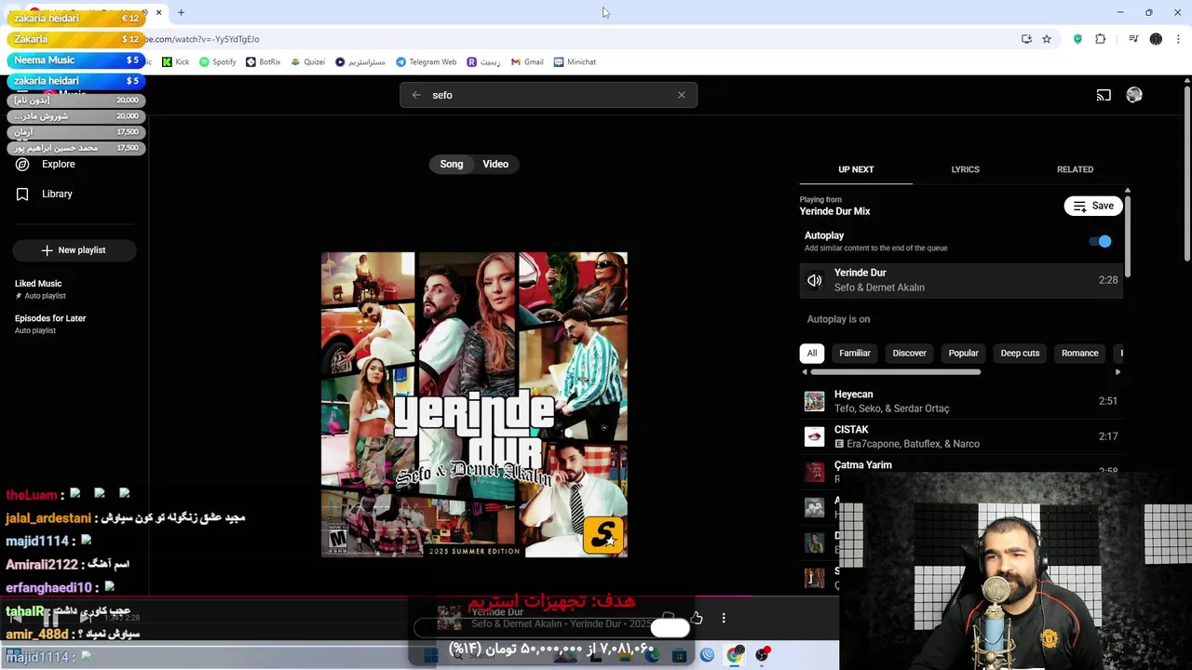Open the green shield extension

click(1077, 39)
